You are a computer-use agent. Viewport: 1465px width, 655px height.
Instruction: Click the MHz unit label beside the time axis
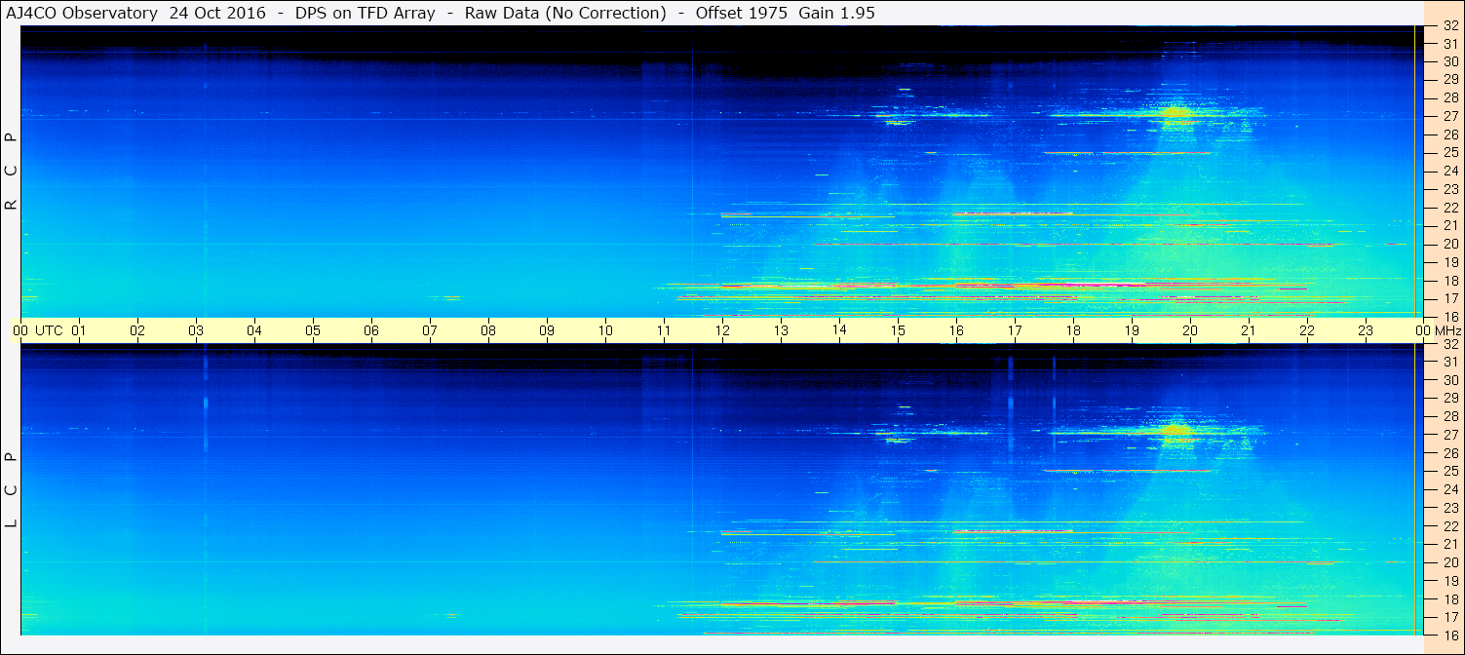click(x=1446, y=330)
